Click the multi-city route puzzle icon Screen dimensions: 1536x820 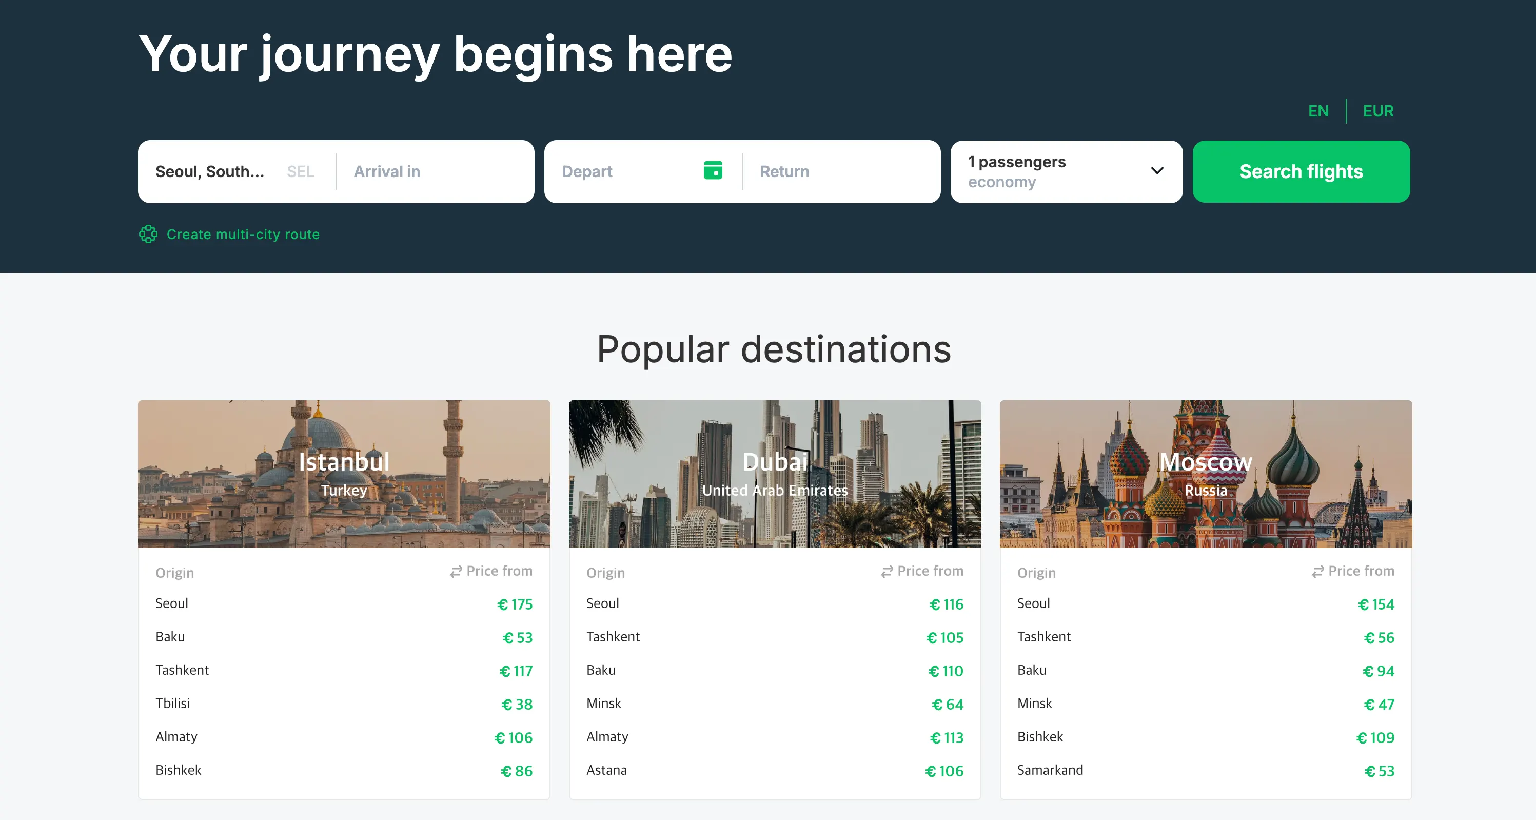(x=148, y=234)
